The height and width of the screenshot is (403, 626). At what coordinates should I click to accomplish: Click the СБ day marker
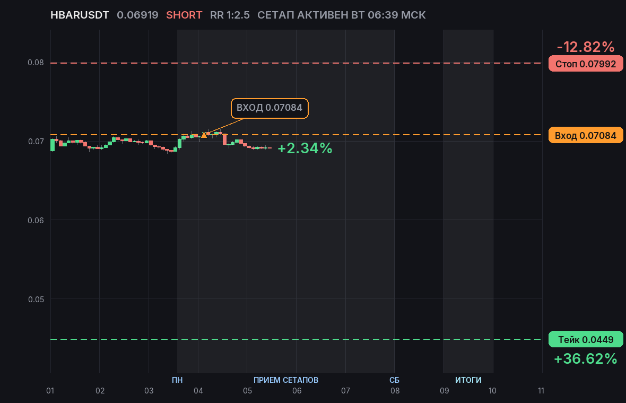395,380
